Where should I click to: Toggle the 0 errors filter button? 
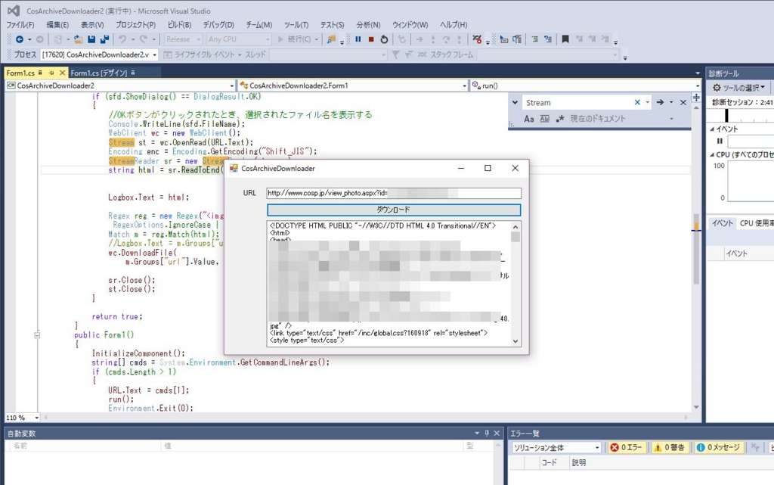(627, 447)
